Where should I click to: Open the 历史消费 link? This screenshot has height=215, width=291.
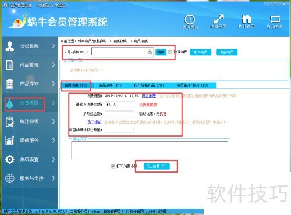click(149, 96)
